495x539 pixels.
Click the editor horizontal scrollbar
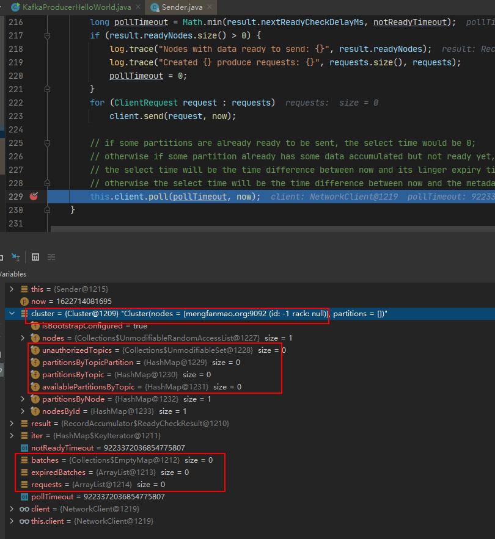[x=273, y=228]
